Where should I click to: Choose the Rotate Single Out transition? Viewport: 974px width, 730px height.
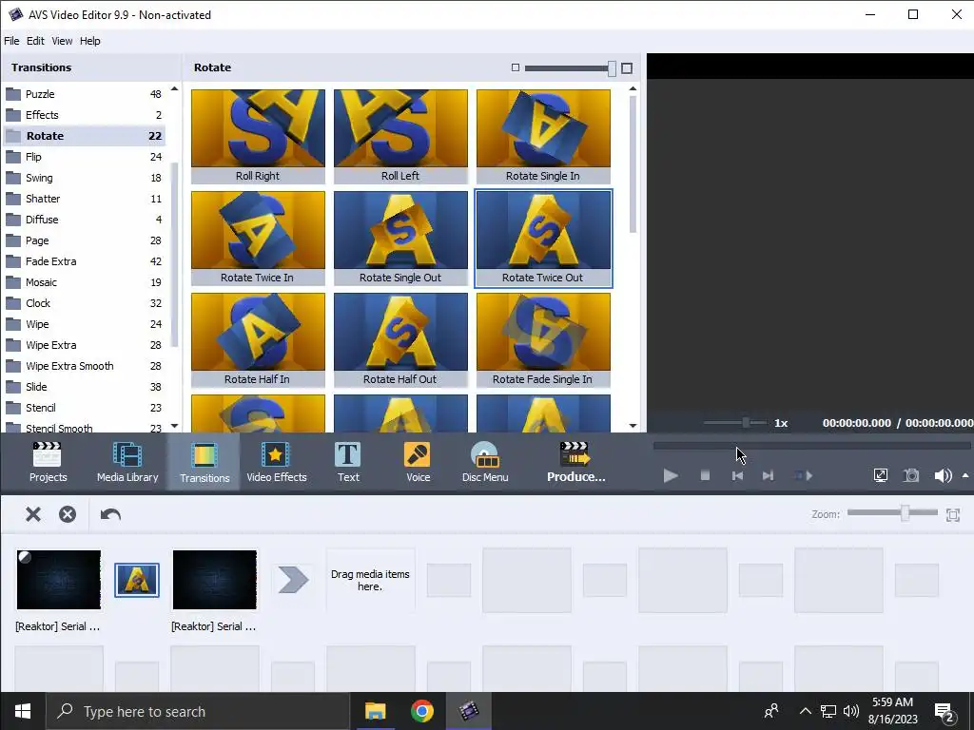(400, 239)
